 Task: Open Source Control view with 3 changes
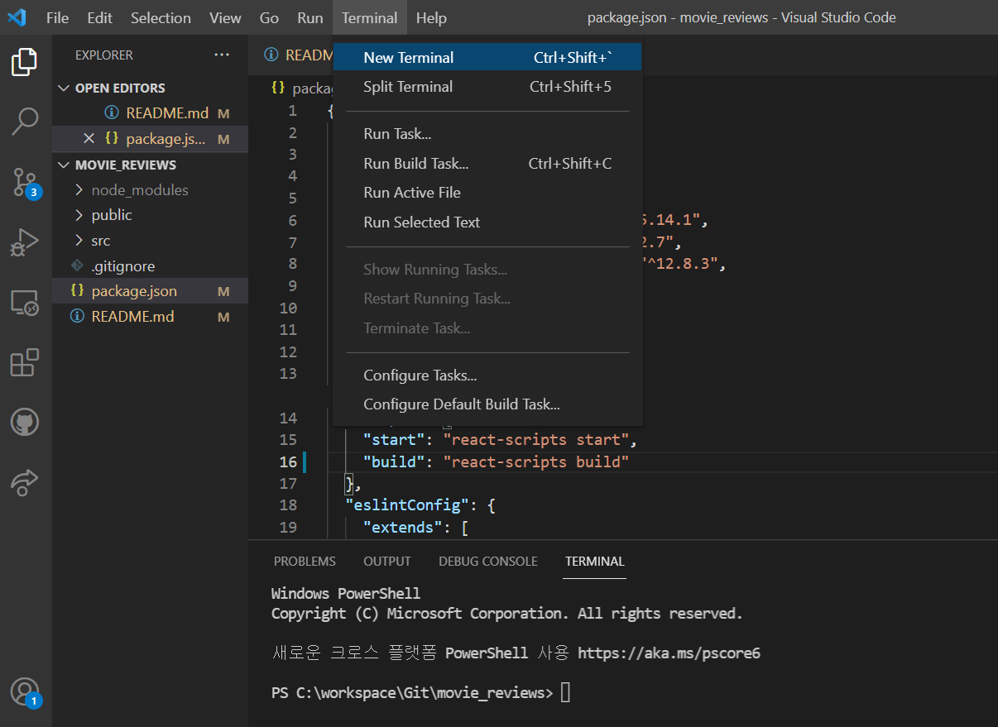(x=25, y=182)
